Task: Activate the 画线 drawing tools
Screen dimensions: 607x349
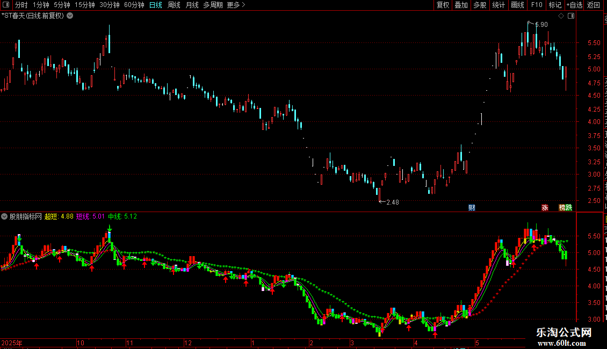Action: click(x=518, y=5)
